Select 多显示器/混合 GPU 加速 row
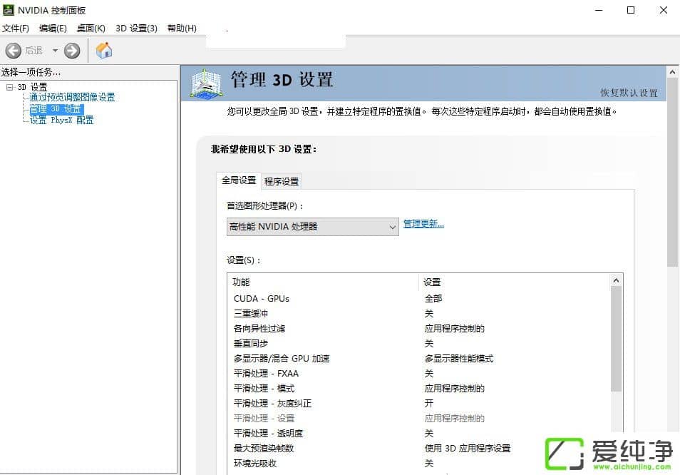The image size is (680, 475). click(418, 358)
